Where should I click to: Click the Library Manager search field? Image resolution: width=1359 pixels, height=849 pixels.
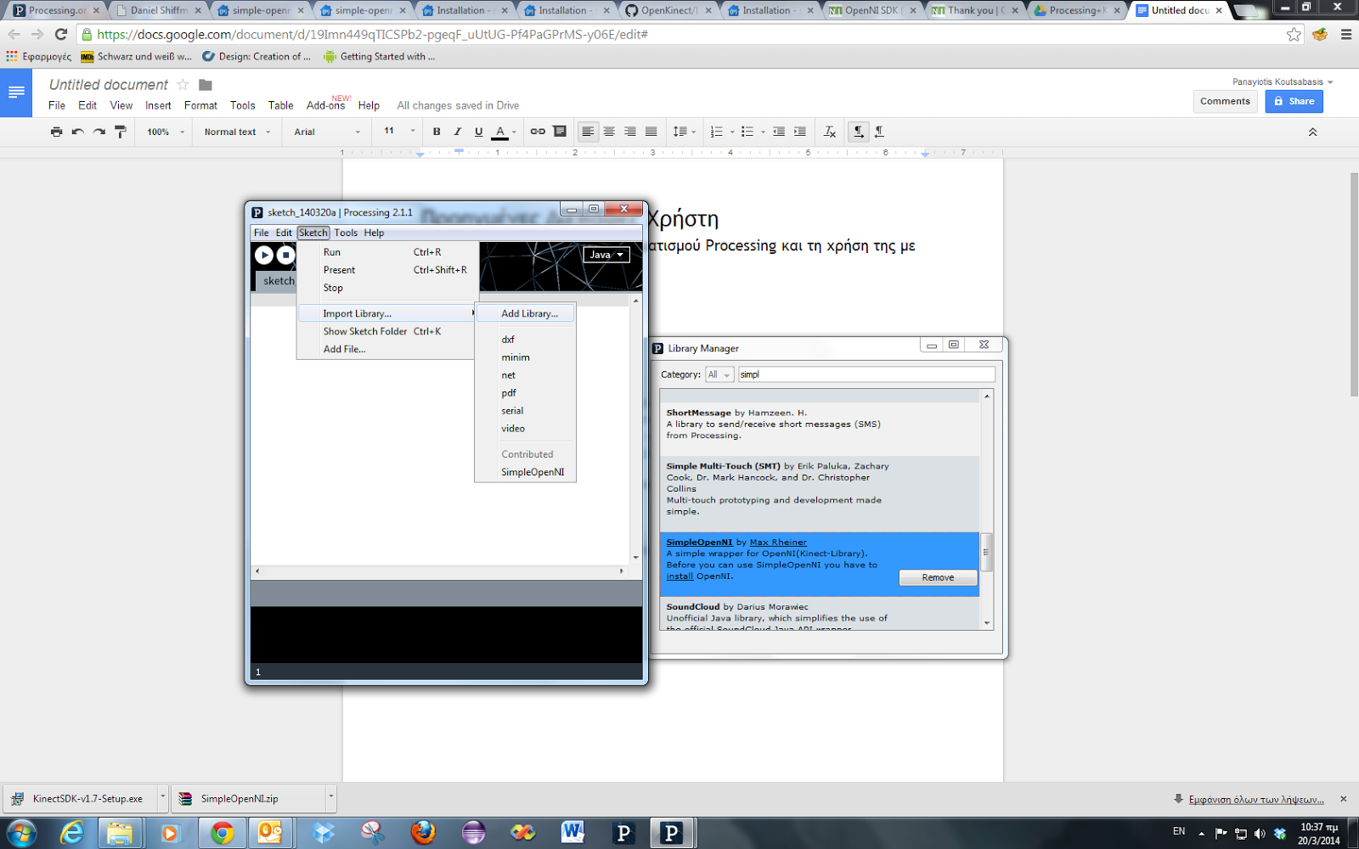[x=866, y=374]
